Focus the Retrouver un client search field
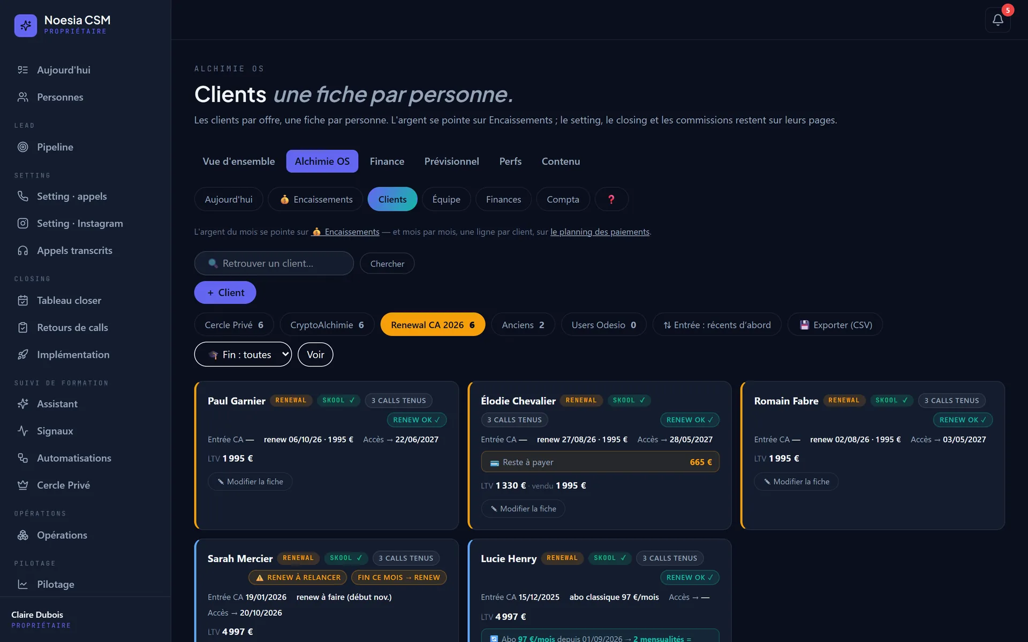1028x642 pixels. point(274,263)
